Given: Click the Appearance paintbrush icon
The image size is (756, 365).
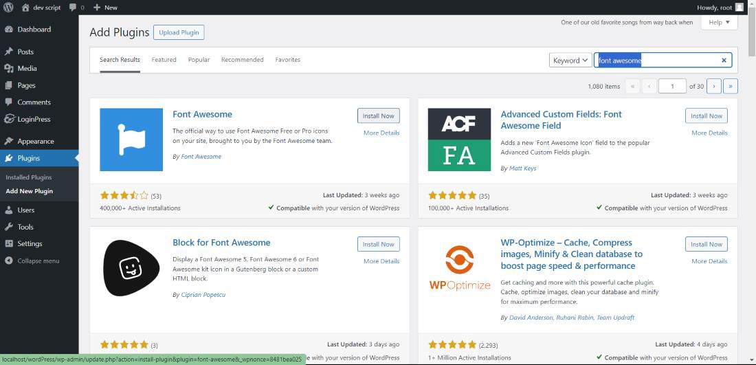Looking at the screenshot, I should (9, 142).
